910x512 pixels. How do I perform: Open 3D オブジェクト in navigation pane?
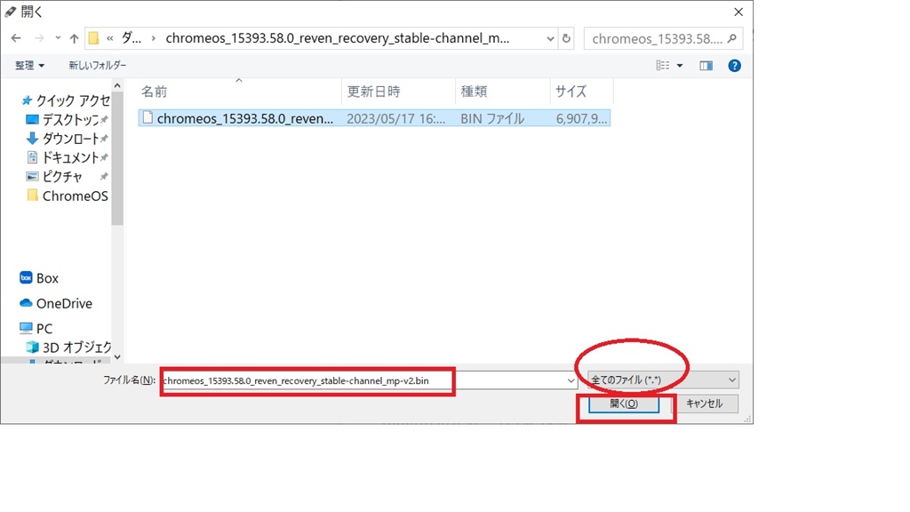pos(76,348)
